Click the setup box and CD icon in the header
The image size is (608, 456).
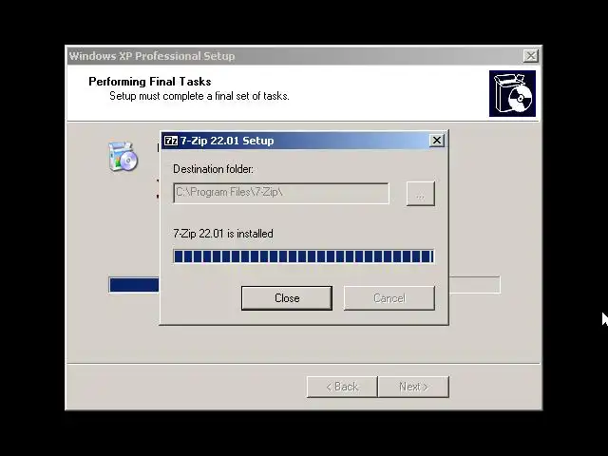pos(512,93)
